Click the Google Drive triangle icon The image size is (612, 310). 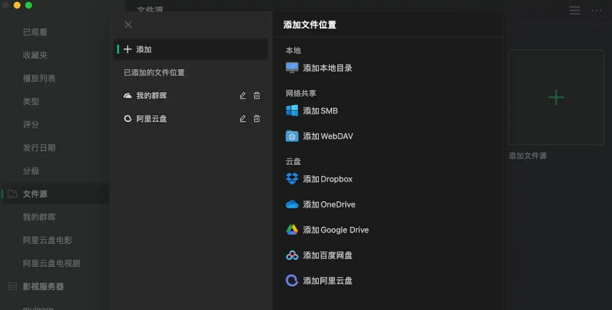(292, 230)
